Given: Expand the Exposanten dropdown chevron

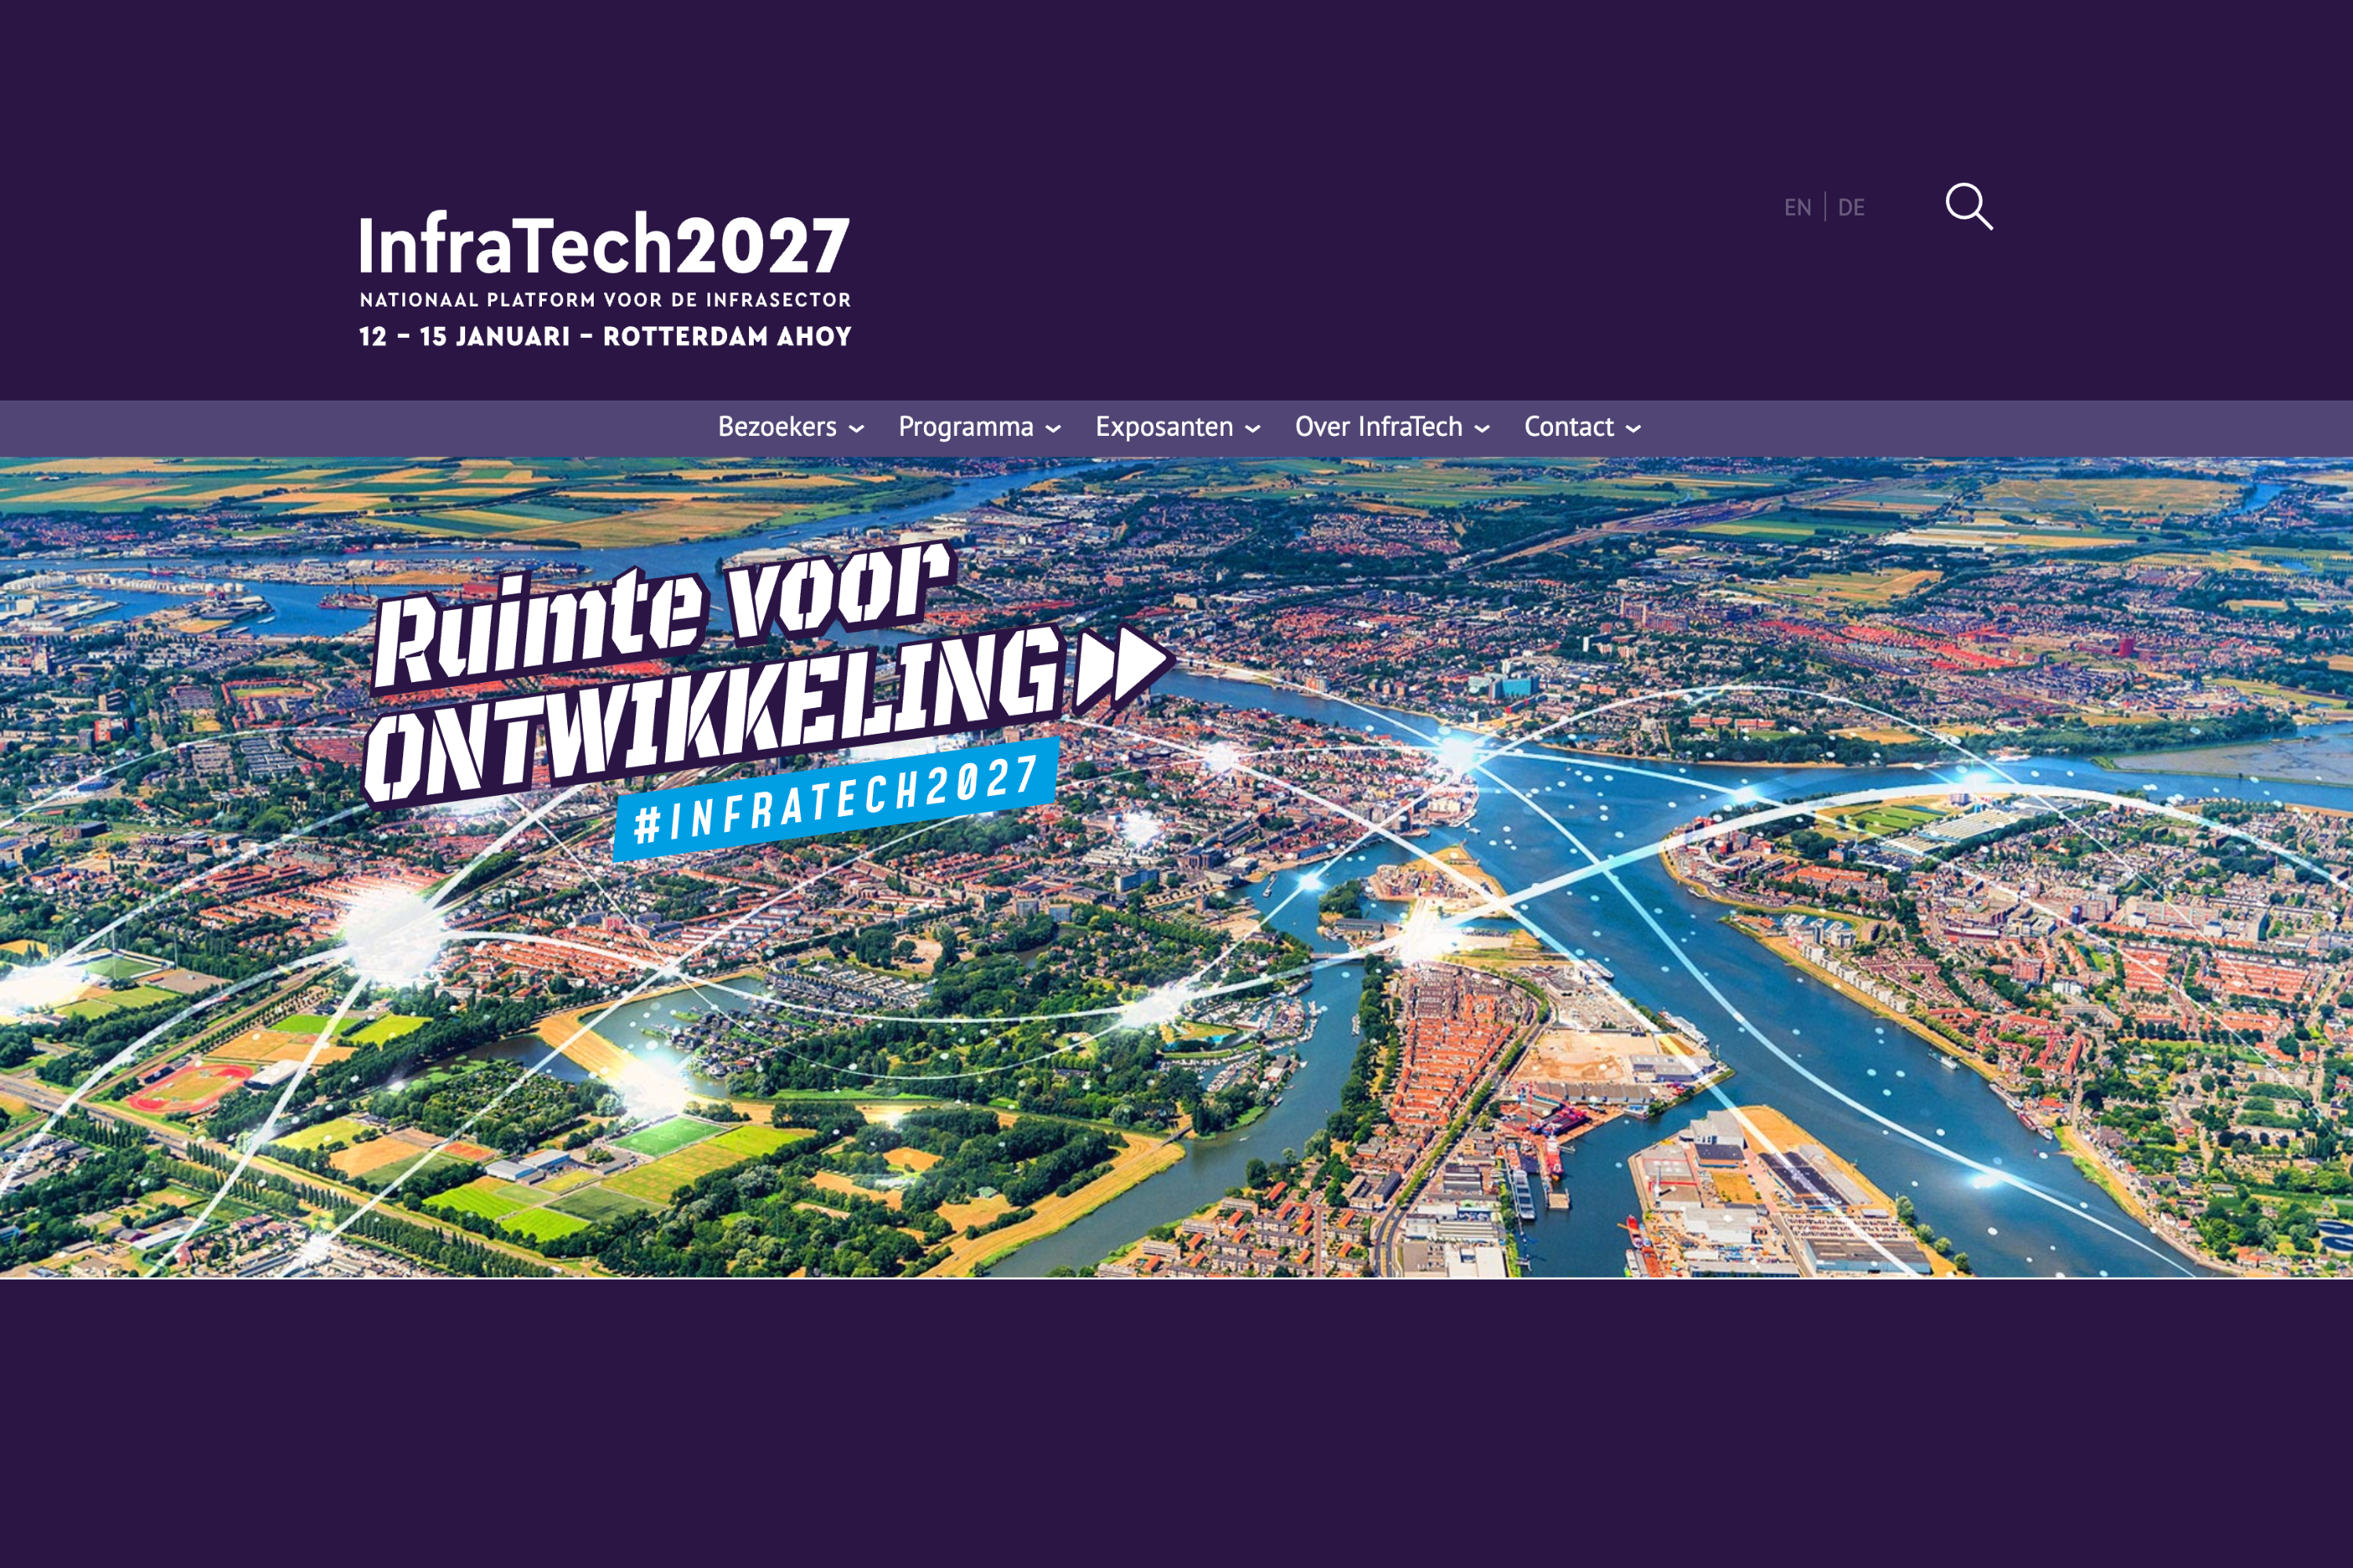Looking at the screenshot, I should pos(1252,428).
